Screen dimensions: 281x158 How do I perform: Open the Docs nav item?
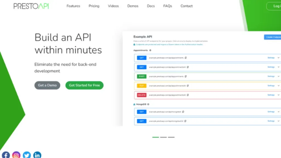(151, 6)
